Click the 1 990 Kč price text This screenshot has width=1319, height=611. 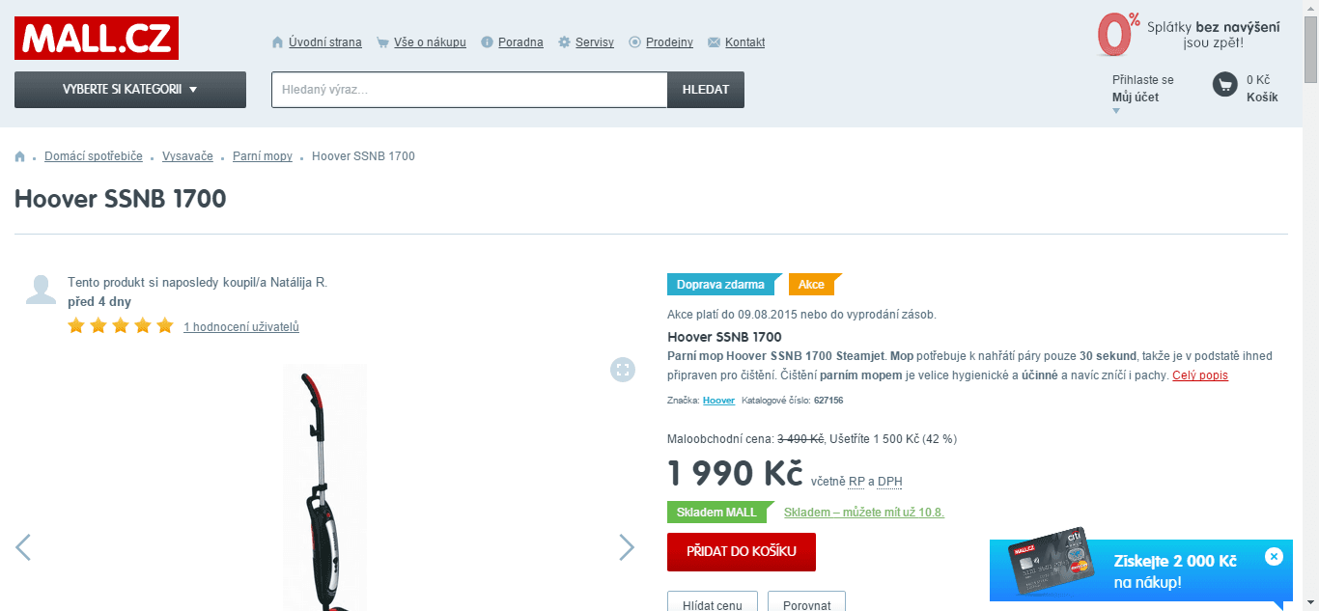pyautogui.click(x=735, y=474)
